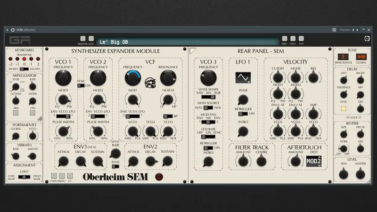Click the VCF FREQUENCY knob
Image resolution: width=377 pixels, height=212 pixels.
133,78
